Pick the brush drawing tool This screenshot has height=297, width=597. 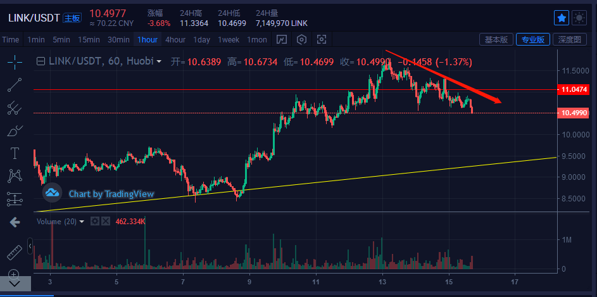click(x=15, y=130)
